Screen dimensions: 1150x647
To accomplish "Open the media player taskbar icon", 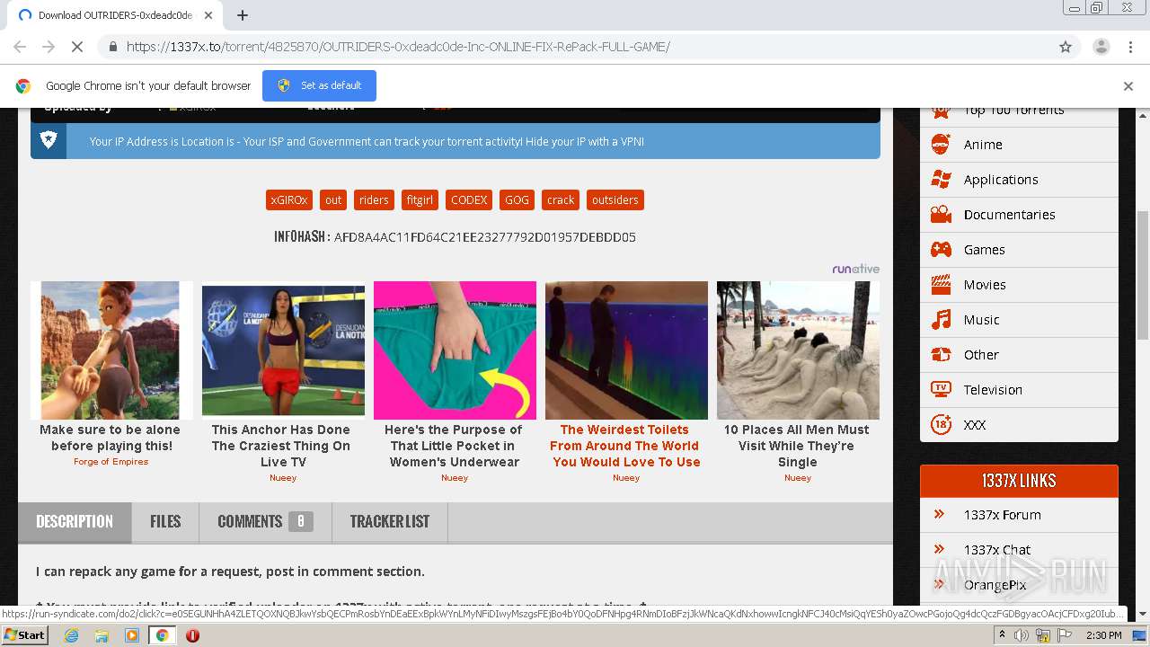I will 132,635.
